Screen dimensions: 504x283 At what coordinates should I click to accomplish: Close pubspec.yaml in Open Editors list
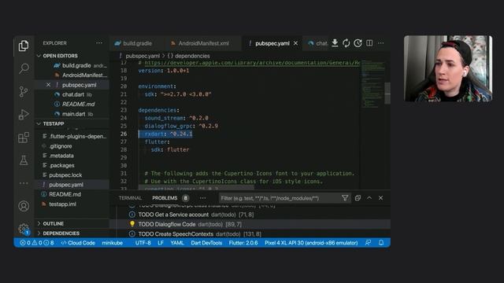48,85
